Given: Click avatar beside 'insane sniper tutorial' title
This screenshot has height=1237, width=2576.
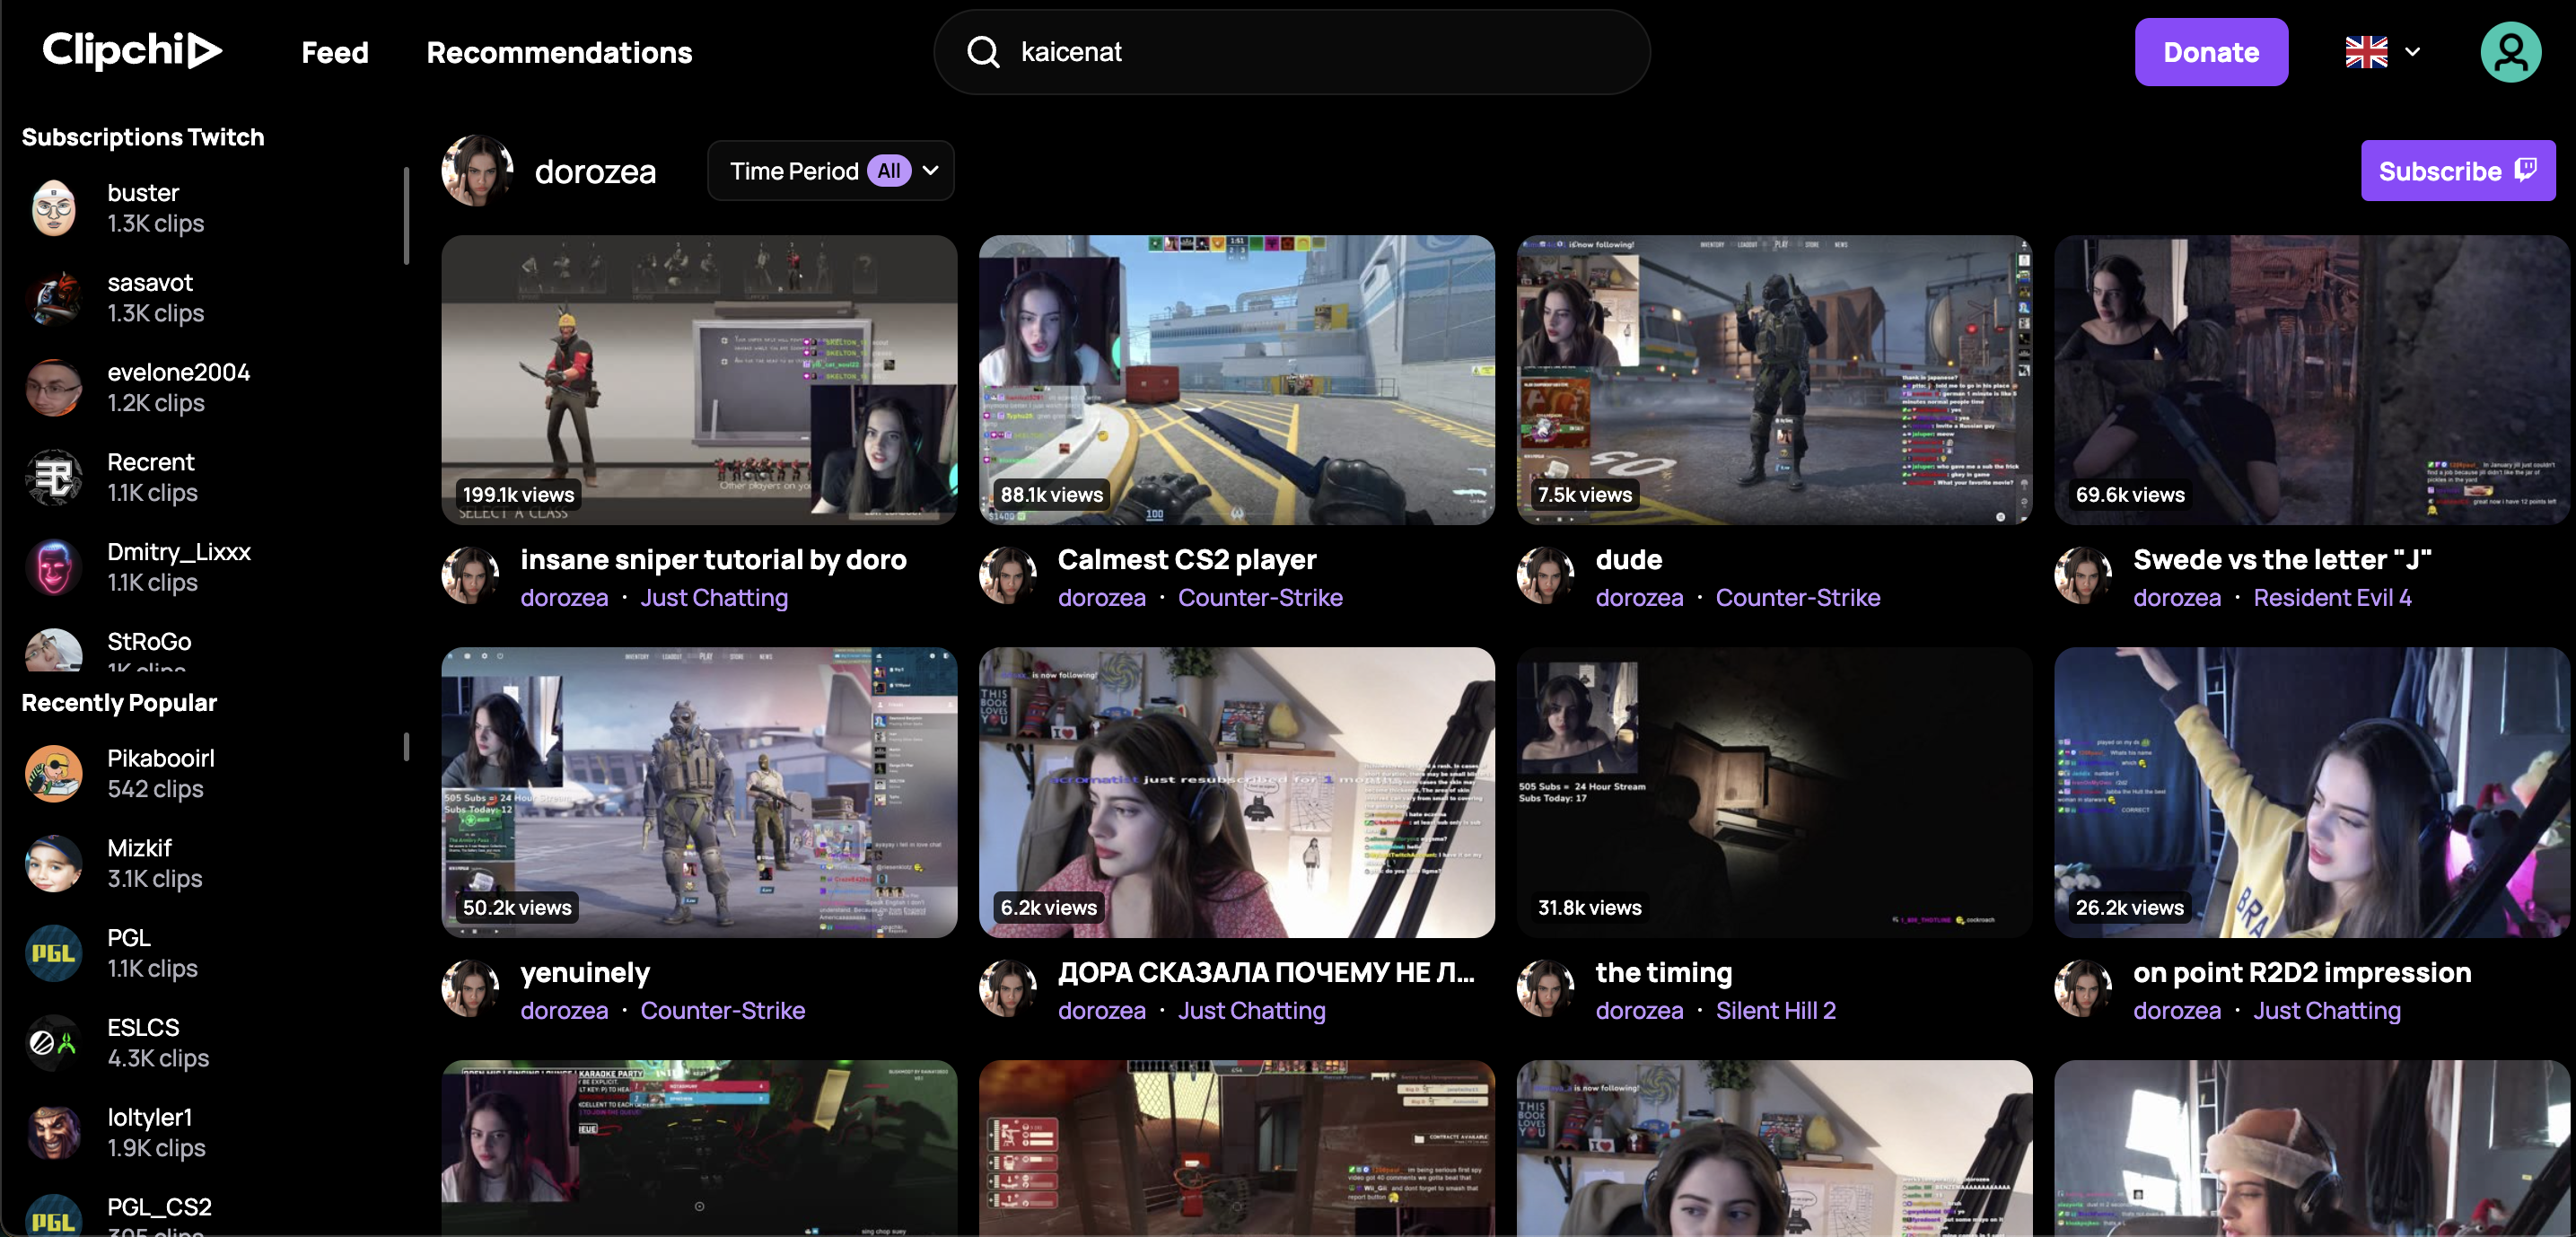Looking at the screenshot, I should [x=470, y=575].
